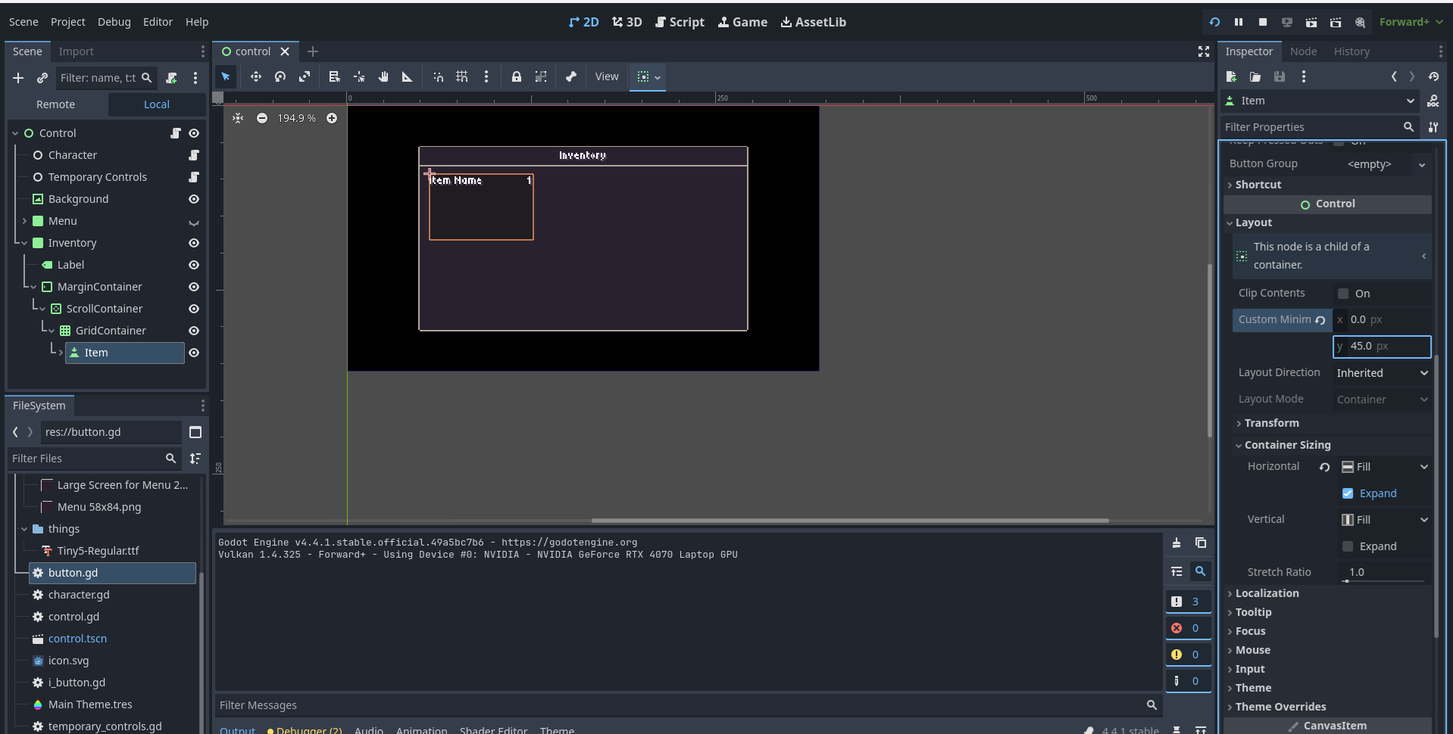The width and height of the screenshot is (1453, 734).
Task: Switch to the Node tab
Action: tap(1303, 51)
